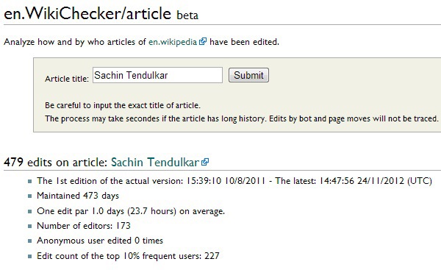
Task: Select the 'Anonymous user edited 0 times' line
Action: tap(100, 241)
